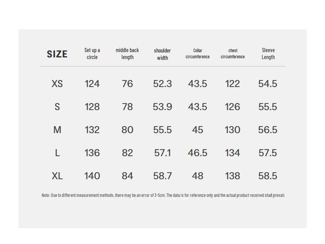Select the XL size row label
Viewport: 325px width, 244px height.
(57, 176)
